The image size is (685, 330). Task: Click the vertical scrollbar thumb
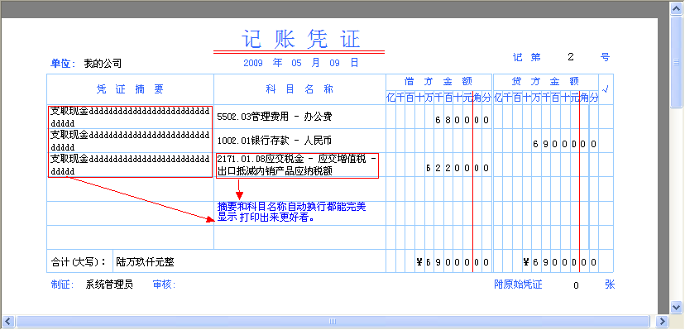coord(677,61)
